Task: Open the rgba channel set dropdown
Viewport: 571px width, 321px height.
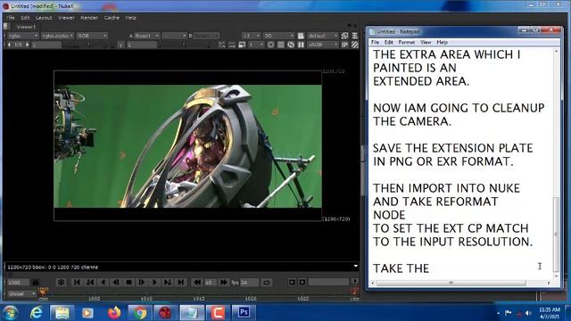Action: coord(22,36)
